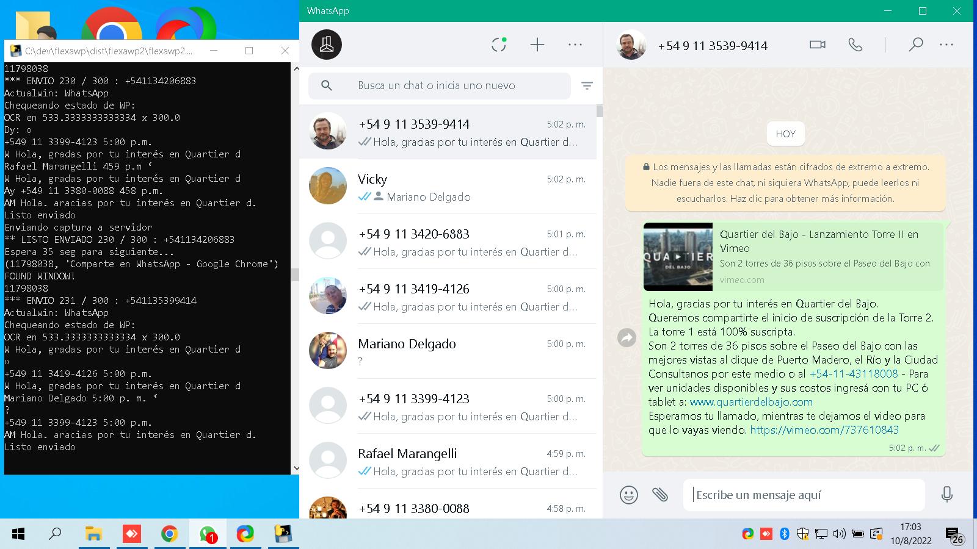
Task: Attach a file with paperclip icon
Action: (660, 494)
